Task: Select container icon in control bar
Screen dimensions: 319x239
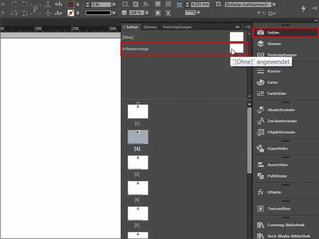Action: (x=48, y=4)
